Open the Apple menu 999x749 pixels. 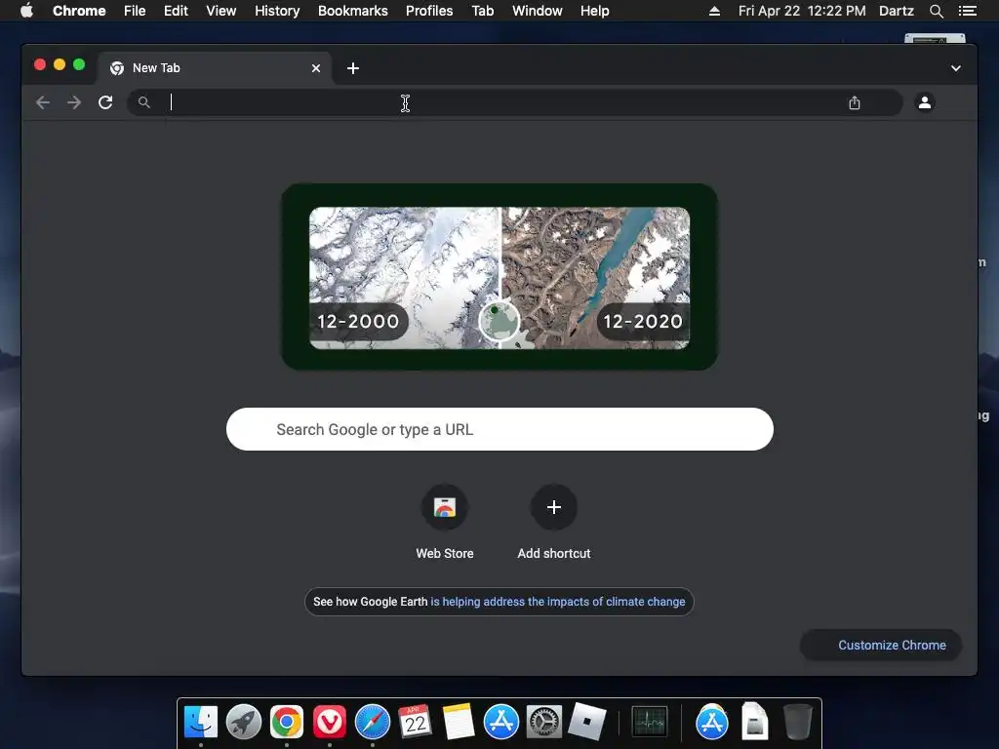(26, 11)
